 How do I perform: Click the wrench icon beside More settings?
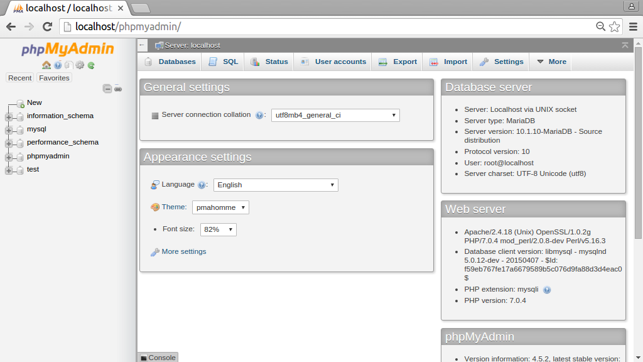click(x=154, y=252)
